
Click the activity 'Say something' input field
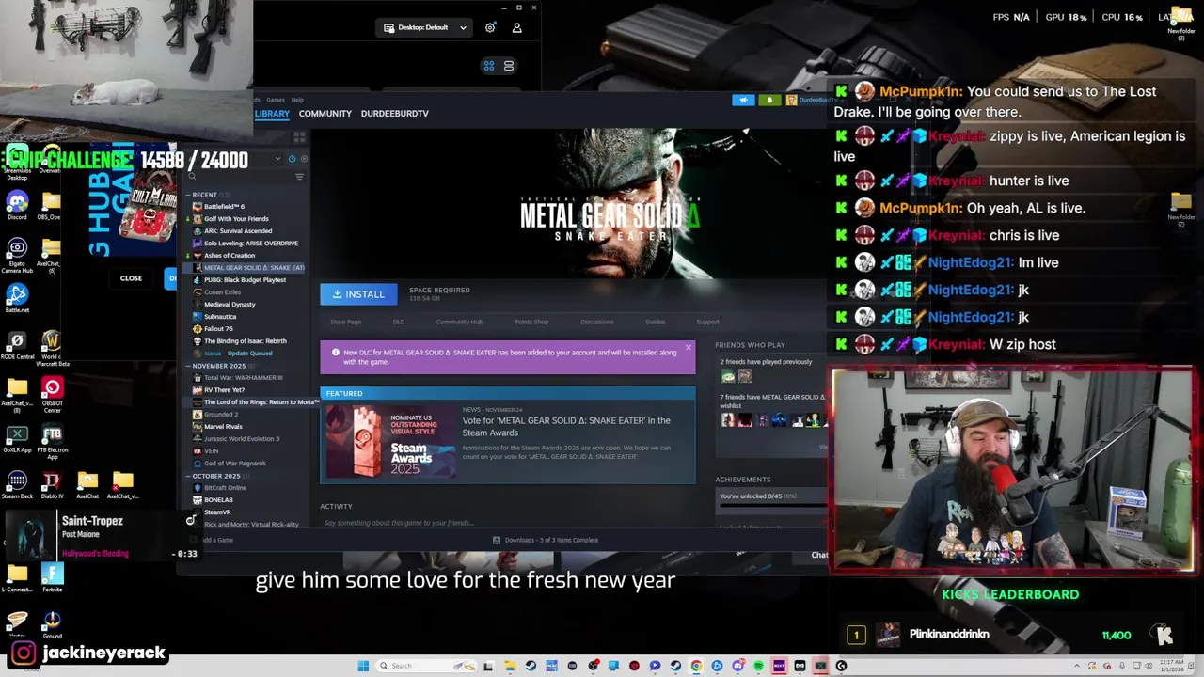click(508, 523)
